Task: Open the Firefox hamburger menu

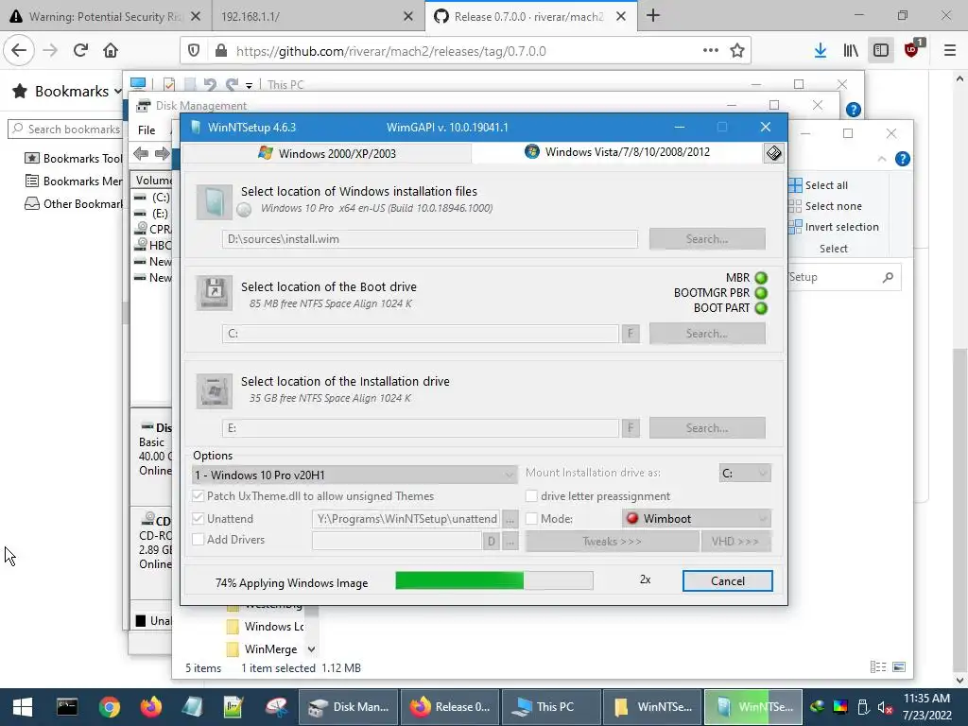Action: [949, 51]
